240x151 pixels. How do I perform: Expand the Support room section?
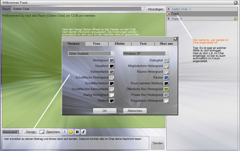(169, 19)
